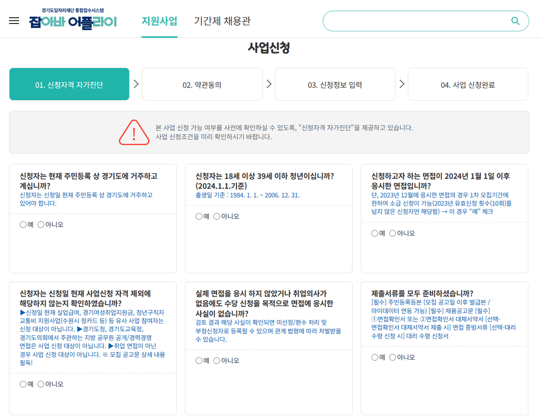The height and width of the screenshot is (420, 542).
Task: Click the search magnifier icon
Action: pos(515,21)
